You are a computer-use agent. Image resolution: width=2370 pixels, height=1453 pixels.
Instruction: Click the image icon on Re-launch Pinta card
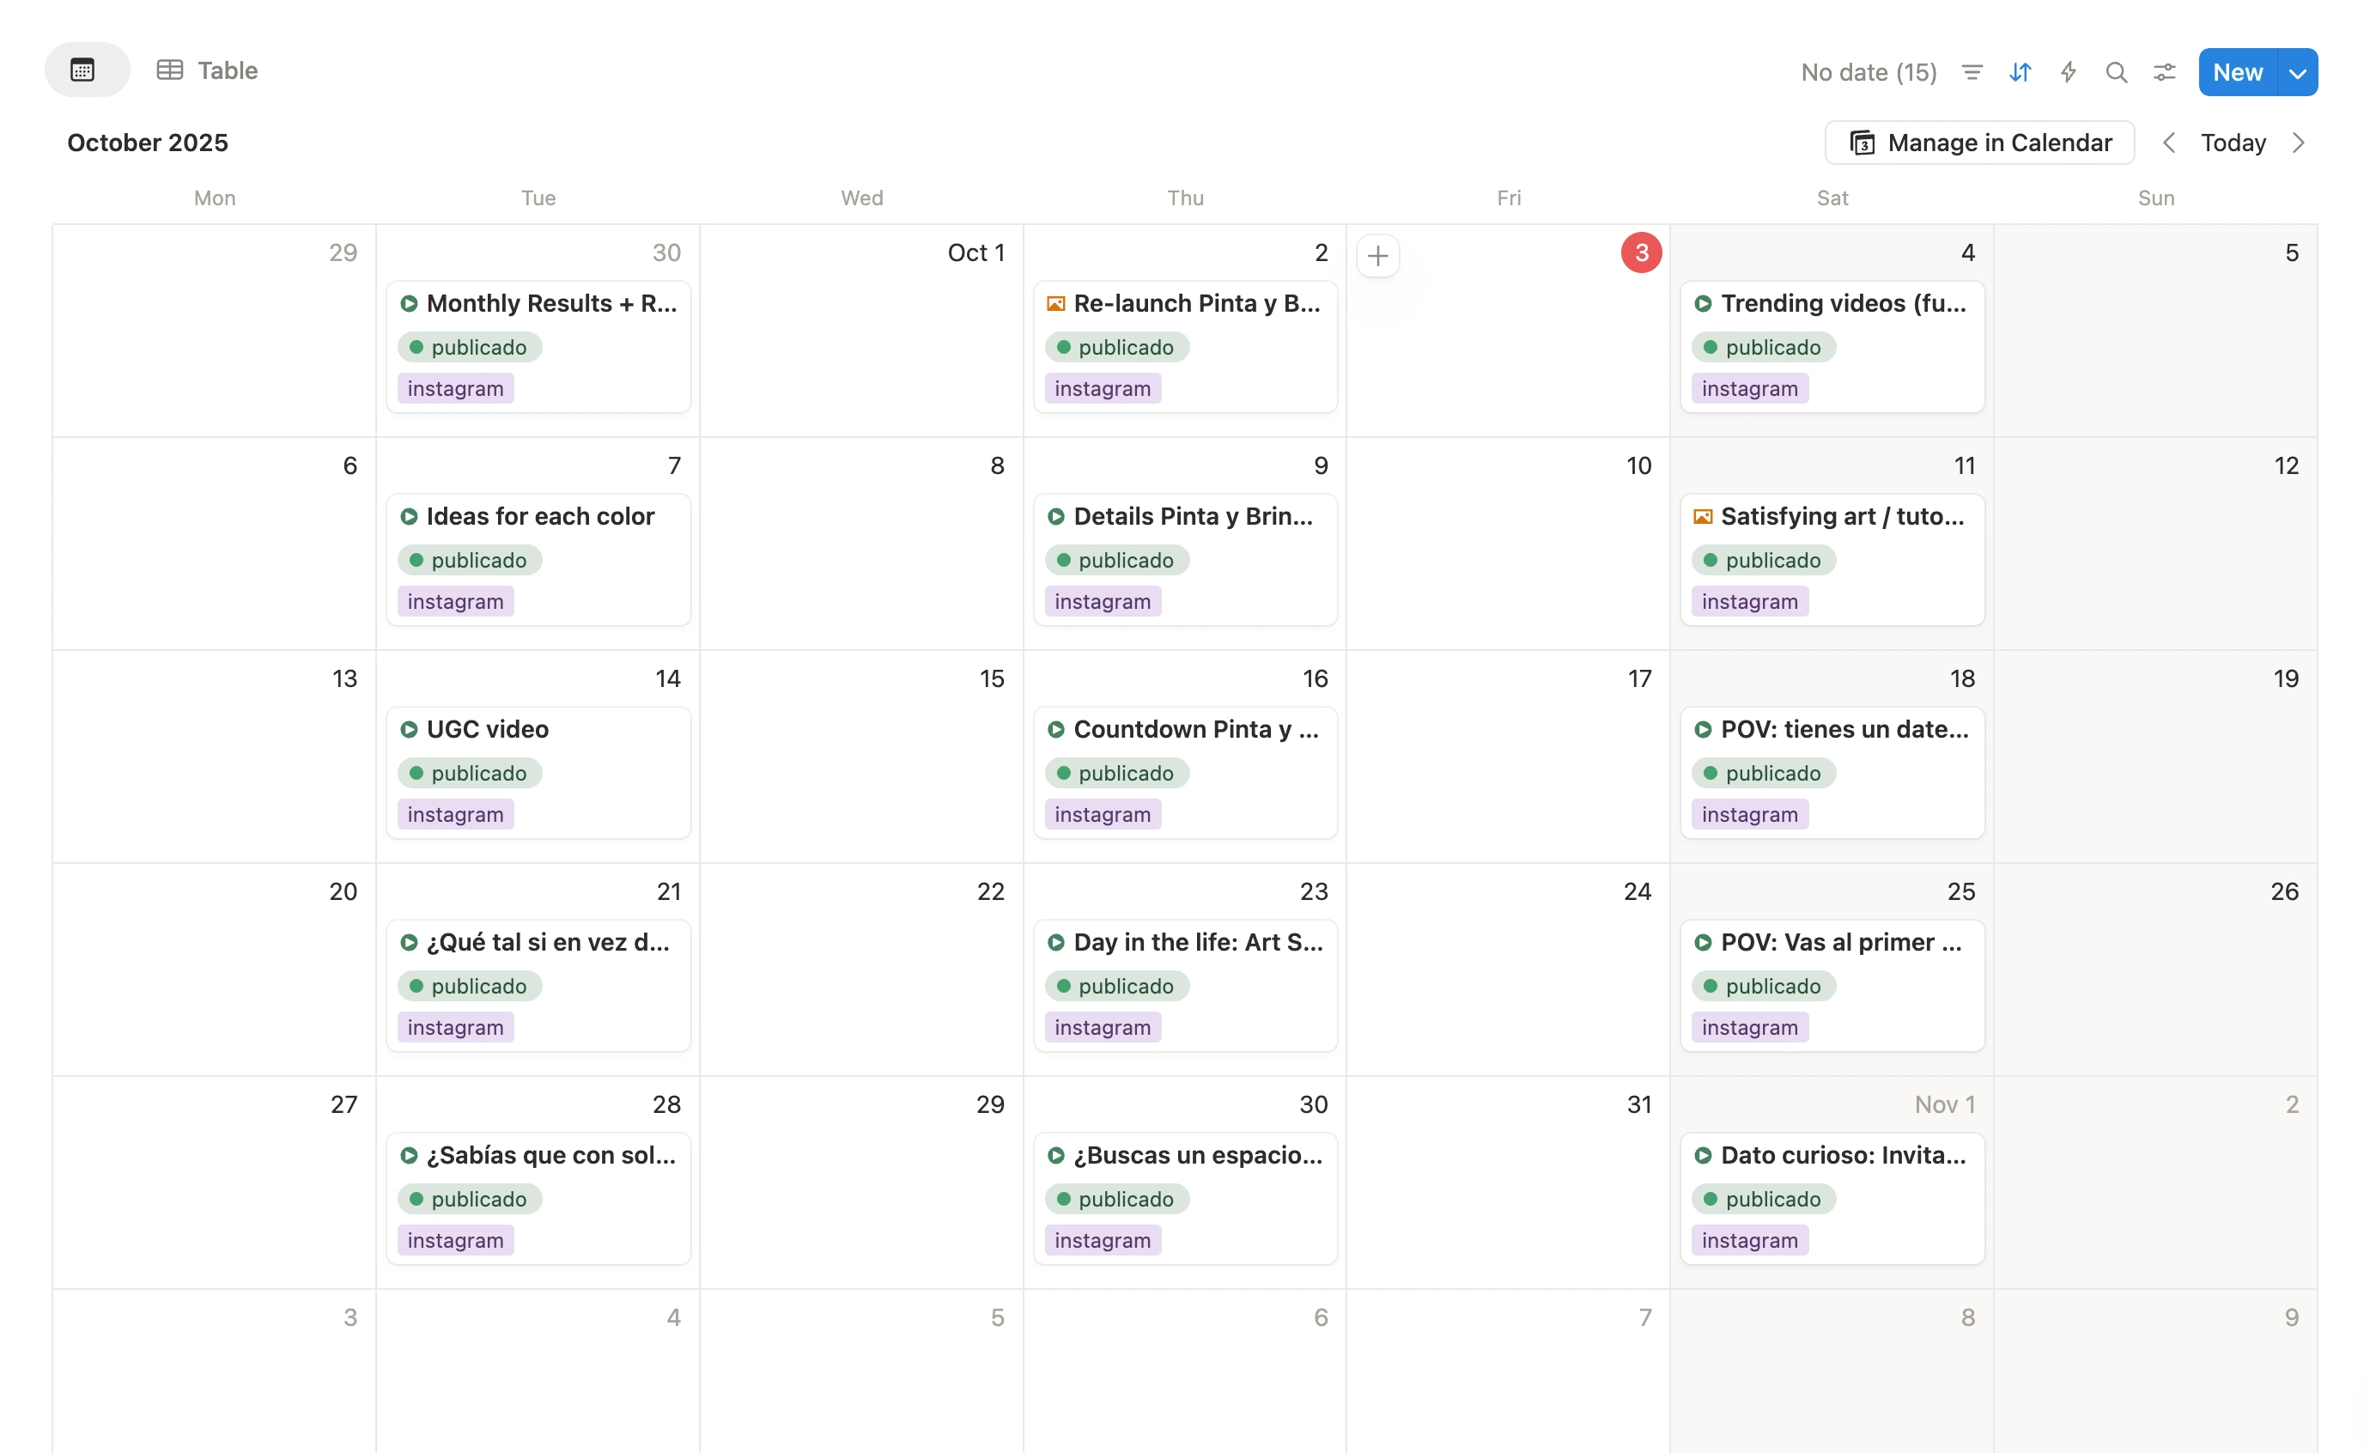[1055, 303]
